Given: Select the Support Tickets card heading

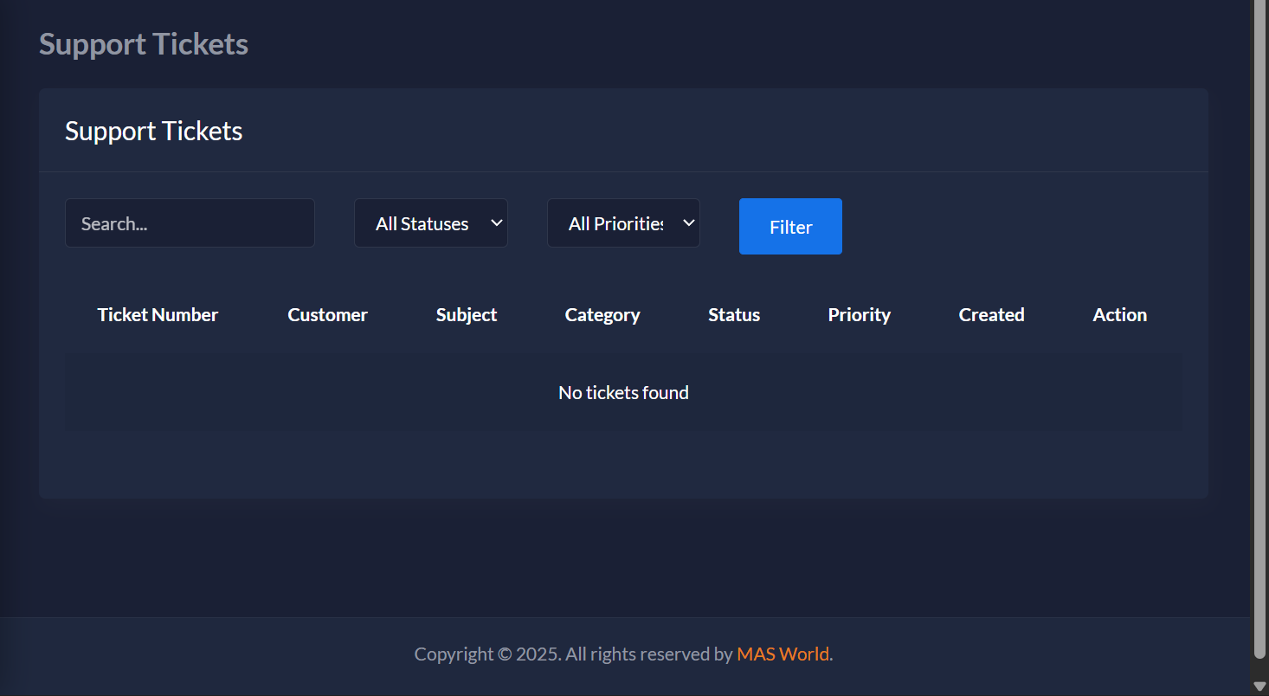Looking at the screenshot, I should 153,131.
